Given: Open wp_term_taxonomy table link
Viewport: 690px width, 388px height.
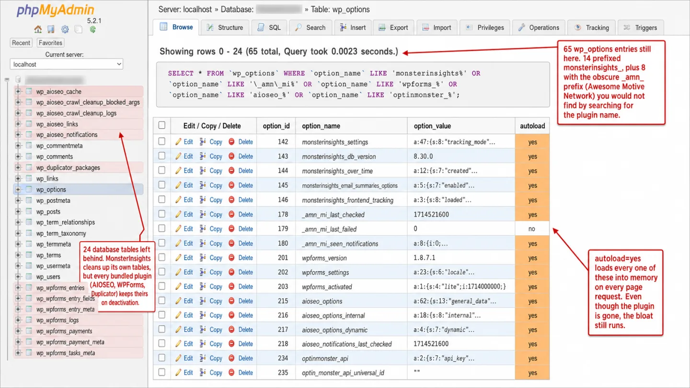Looking at the screenshot, I should [61, 233].
